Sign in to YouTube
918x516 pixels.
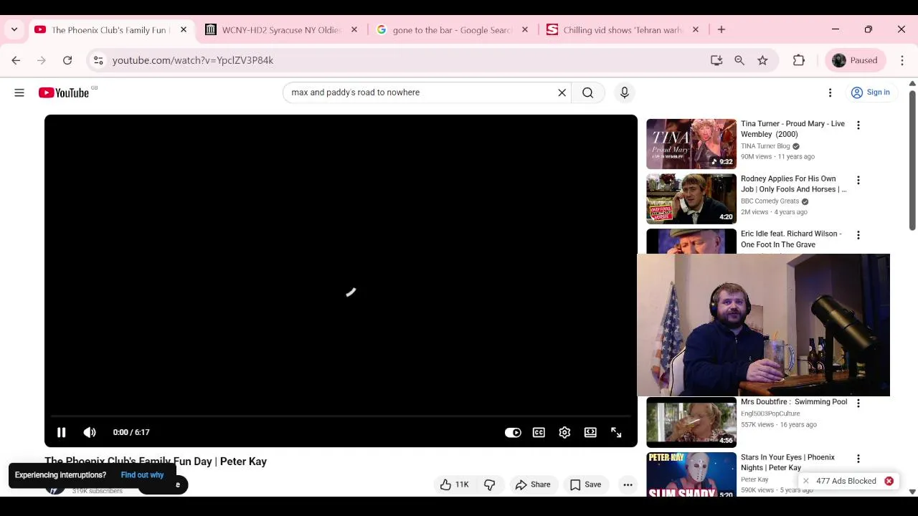[x=870, y=92]
